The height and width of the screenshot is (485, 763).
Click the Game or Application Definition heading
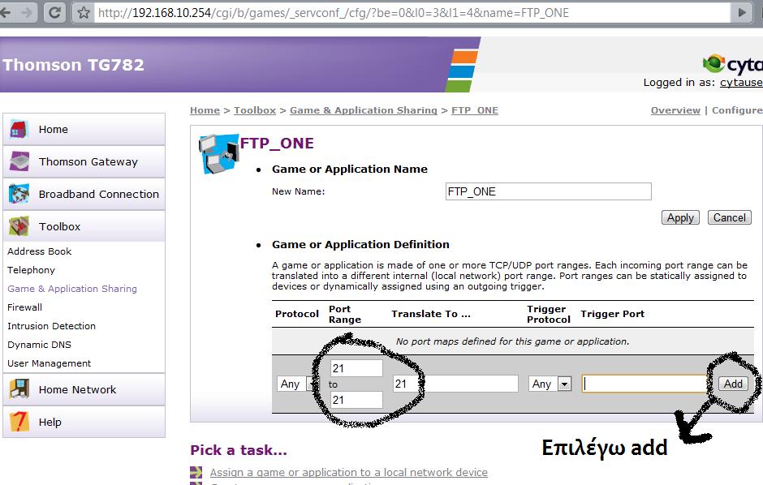click(360, 244)
